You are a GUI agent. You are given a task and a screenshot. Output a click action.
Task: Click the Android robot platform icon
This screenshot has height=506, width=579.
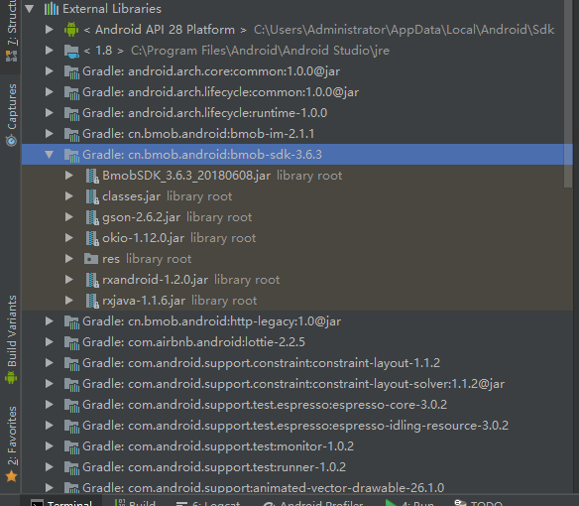pyautogui.click(x=71, y=30)
